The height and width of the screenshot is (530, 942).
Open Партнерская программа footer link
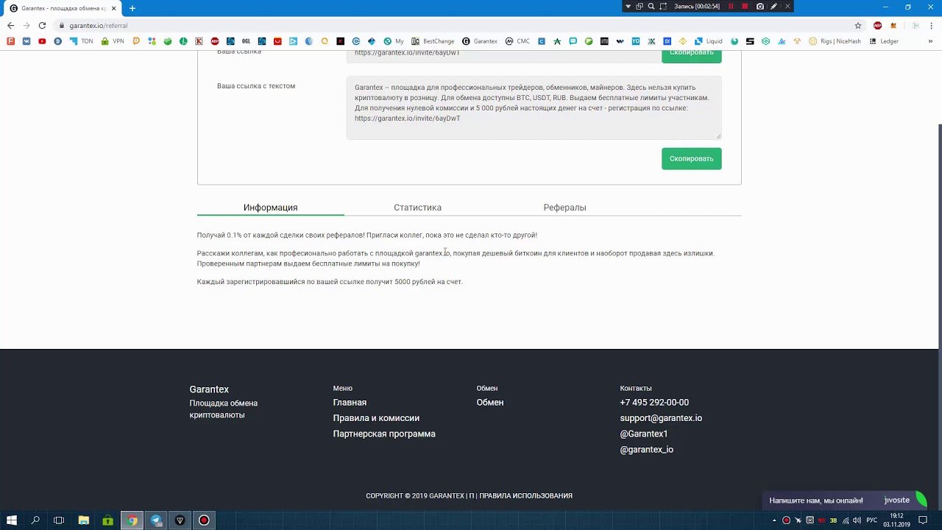point(384,434)
